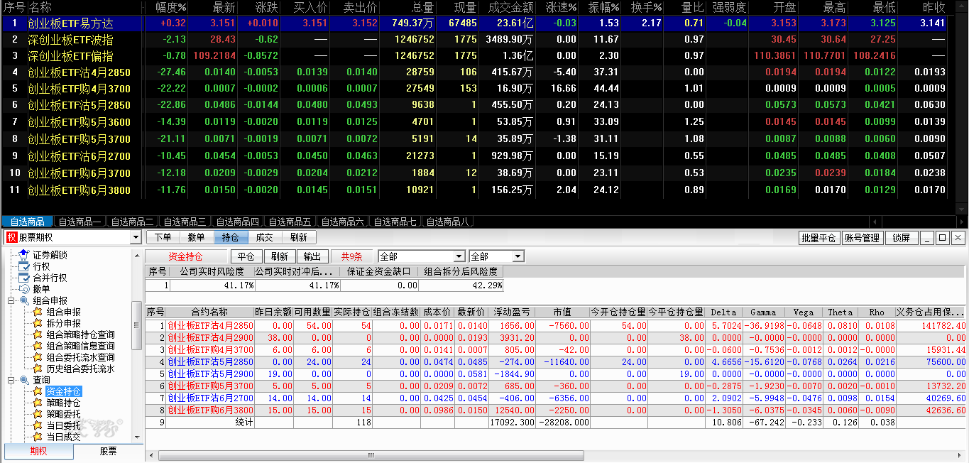Screen dimensions: 969x463
Task: Click the star icon beside 拆分申报
Action: pyautogui.click(x=38, y=323)
